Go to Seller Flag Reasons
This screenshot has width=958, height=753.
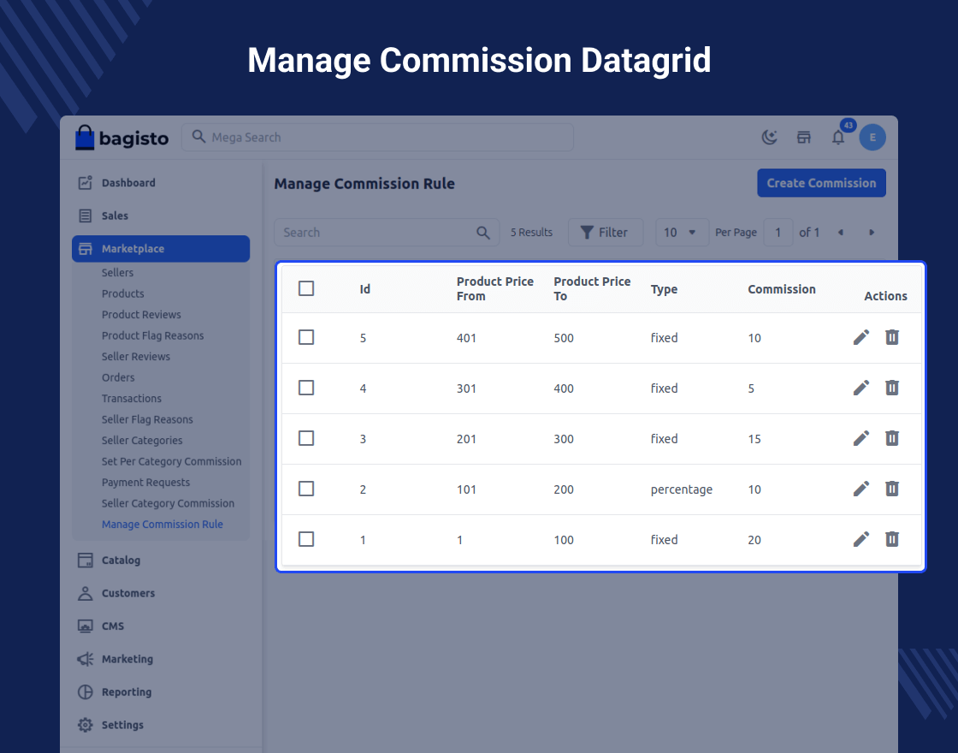[147, 419]
